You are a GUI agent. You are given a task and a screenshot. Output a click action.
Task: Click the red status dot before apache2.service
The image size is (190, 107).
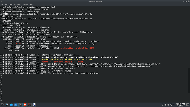coord(1,39)
